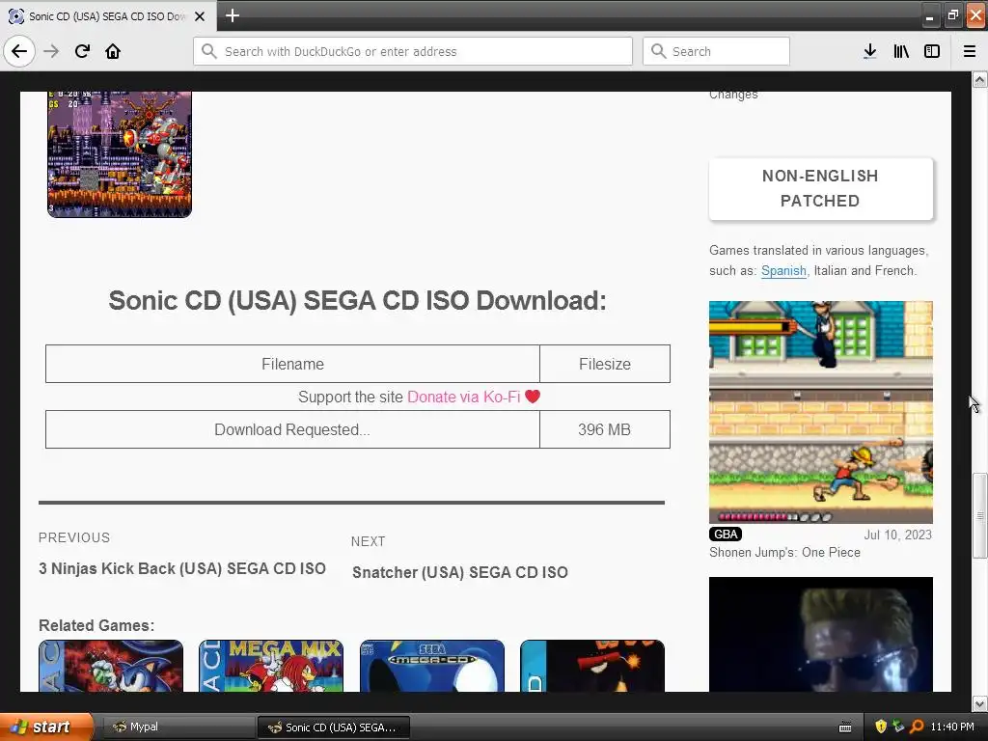The width and height of the screenshot is (988, 741).
Task: Open the browser home page
Action: point(113,51)
